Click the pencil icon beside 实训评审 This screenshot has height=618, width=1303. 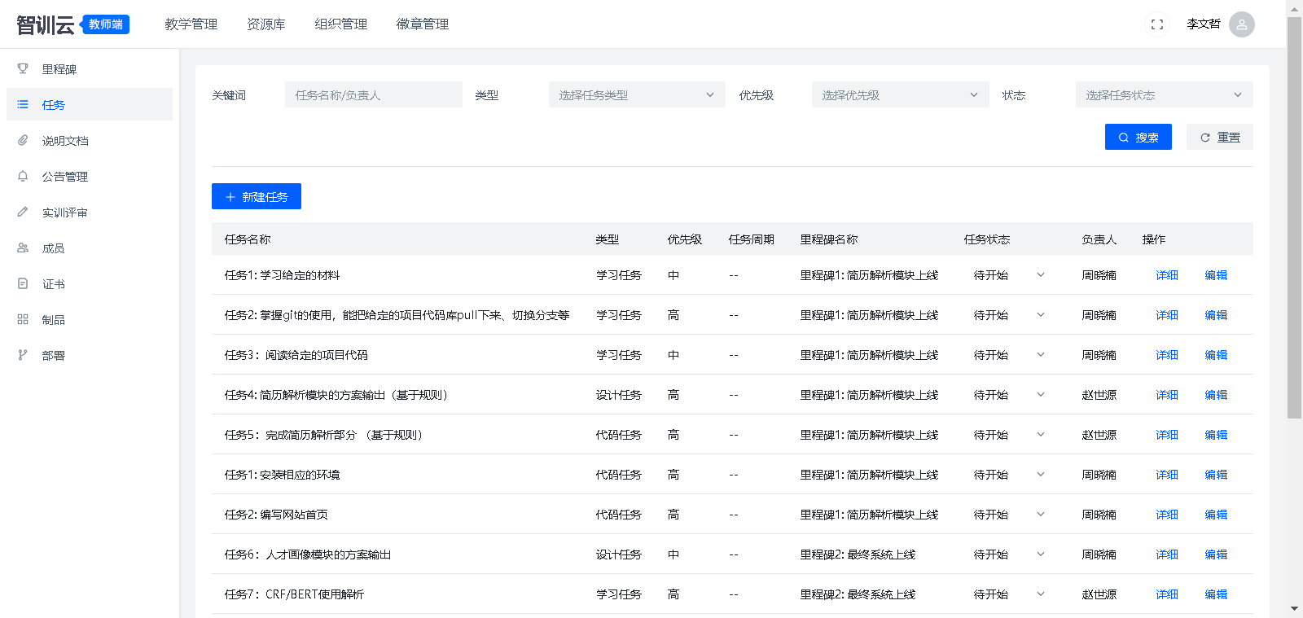coord(23,213)
